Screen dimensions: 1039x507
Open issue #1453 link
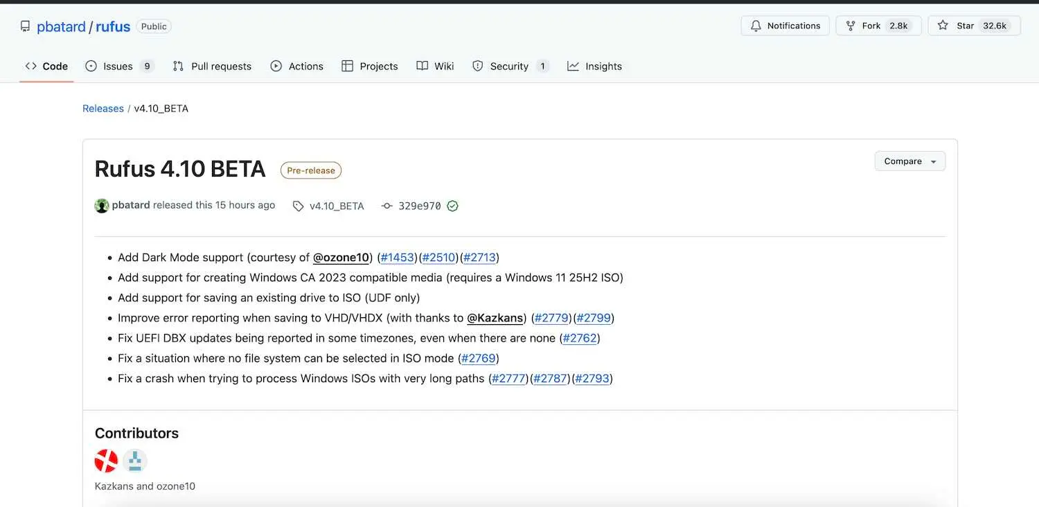point(398,258)
